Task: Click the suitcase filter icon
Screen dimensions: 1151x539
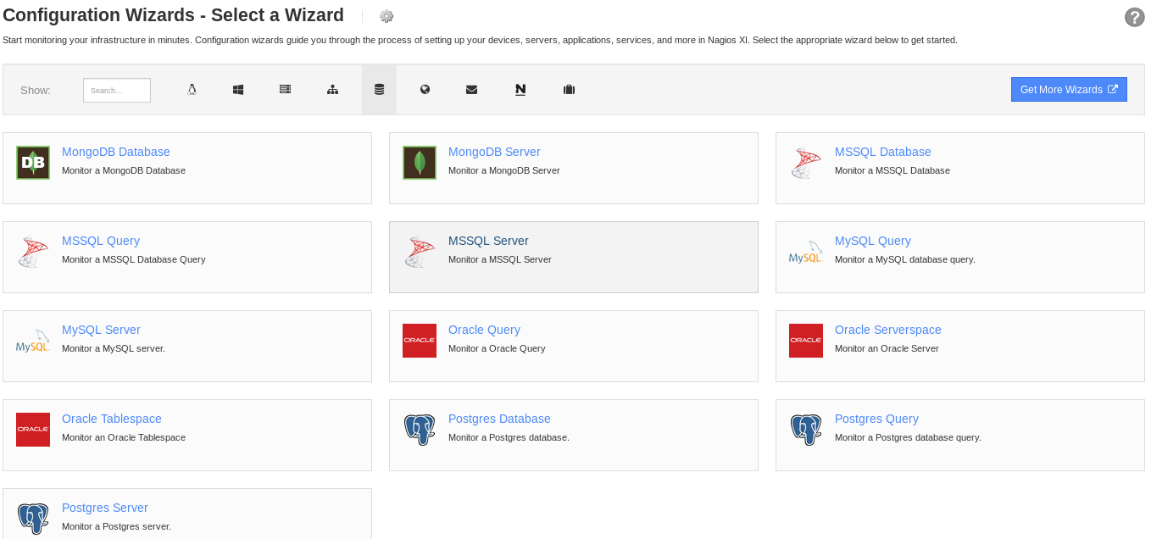Action: coord(570,89)
